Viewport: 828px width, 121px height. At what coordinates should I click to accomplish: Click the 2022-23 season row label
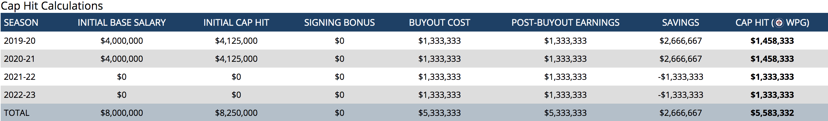click(x=19, y=95)
